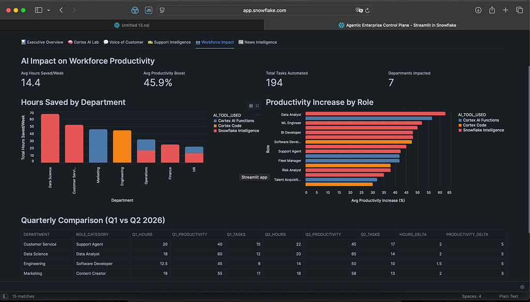Open the chart three-dots options menu
The width and height of the screenshot is (530, 302).
coord(258,115)
